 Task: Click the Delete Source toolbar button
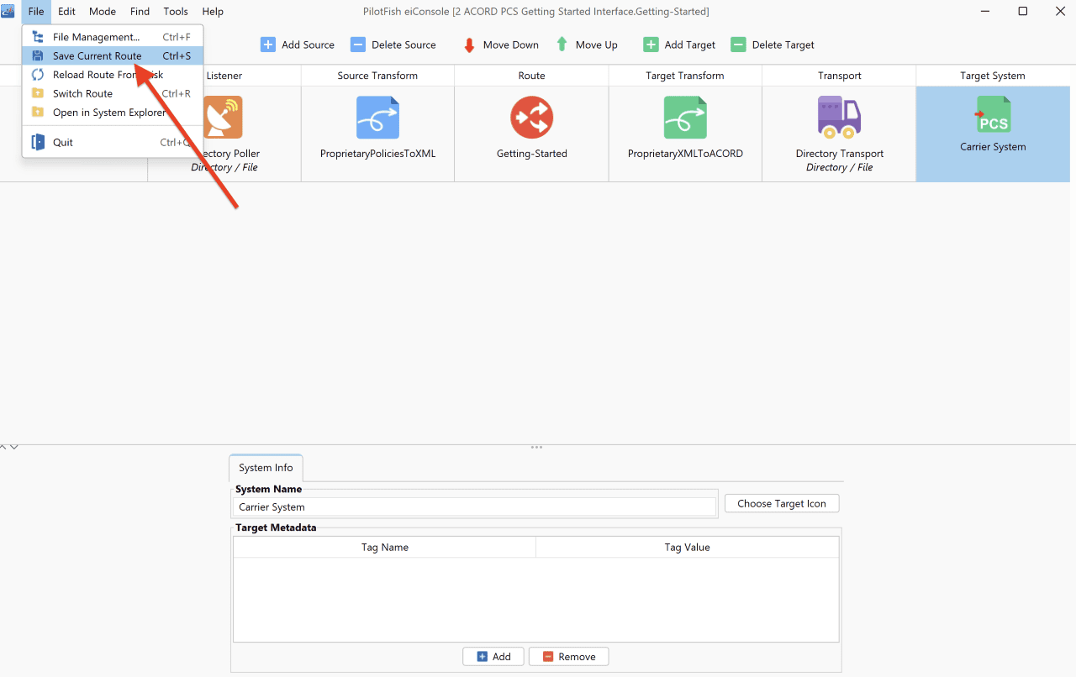tap(393, 45)
